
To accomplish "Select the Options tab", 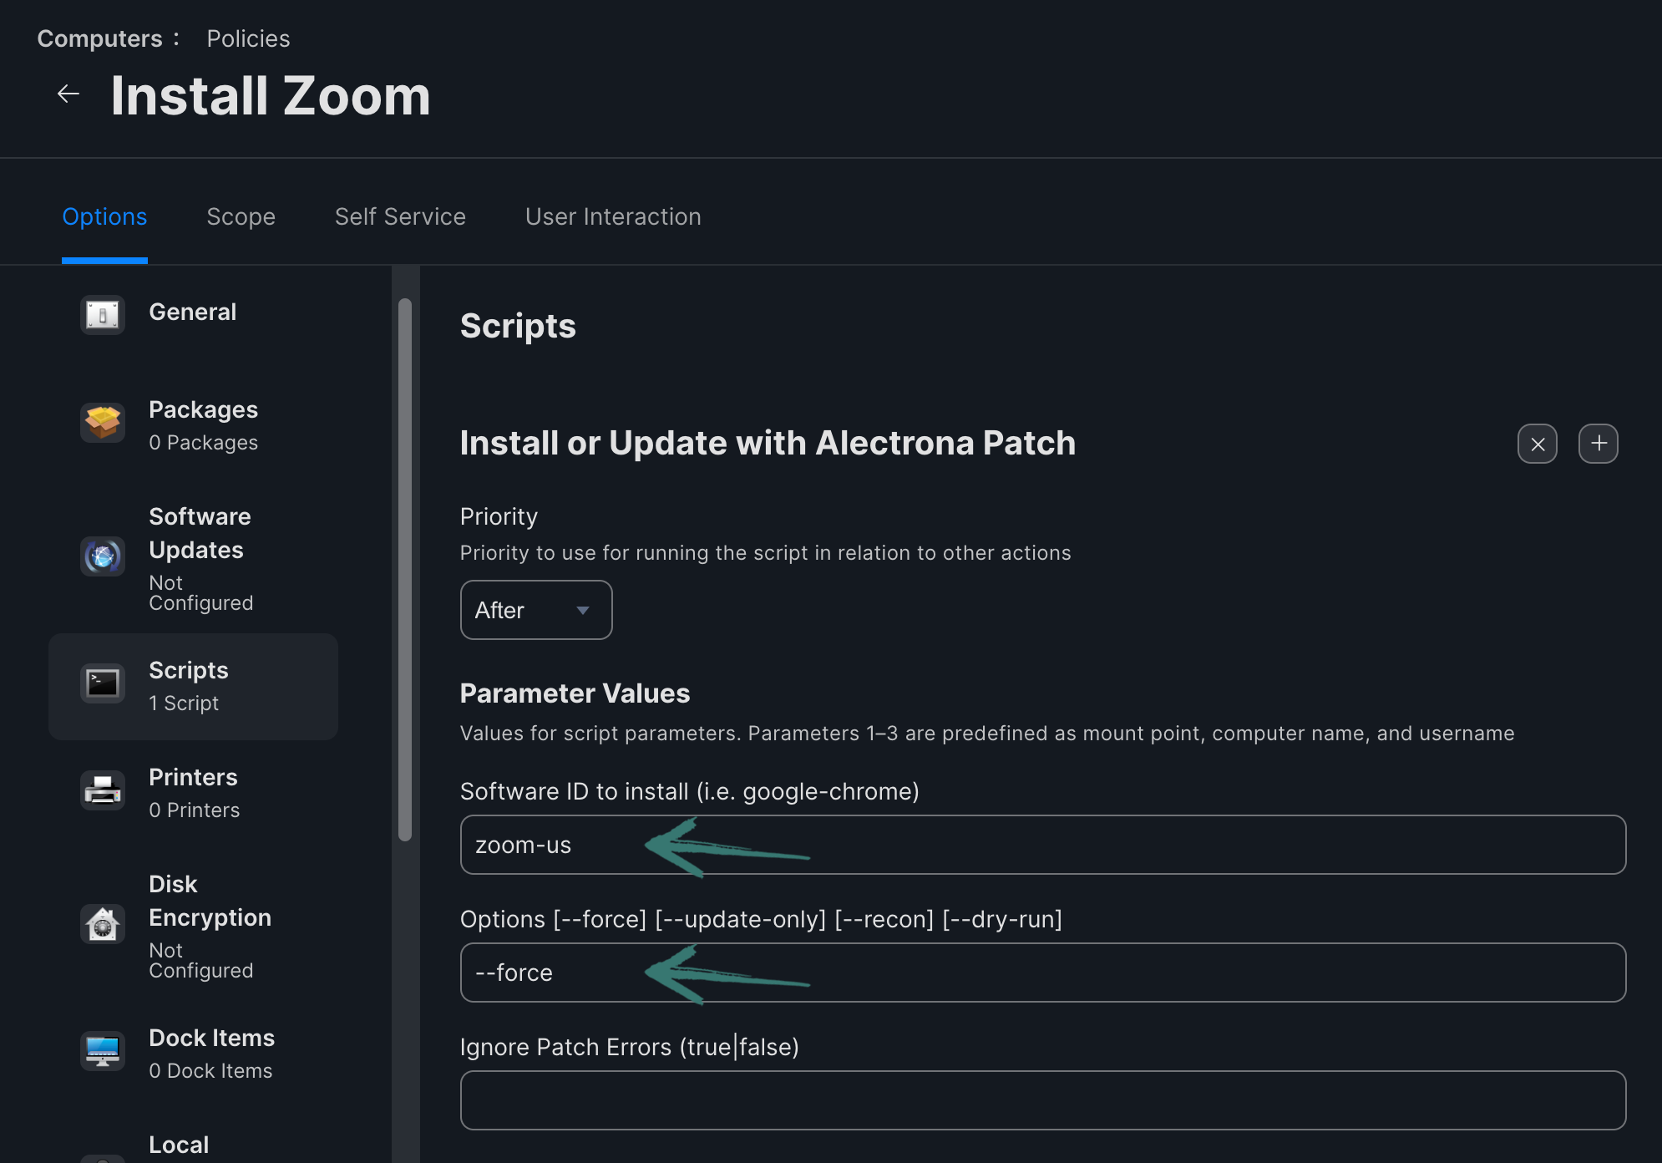I will click(104, 216).
